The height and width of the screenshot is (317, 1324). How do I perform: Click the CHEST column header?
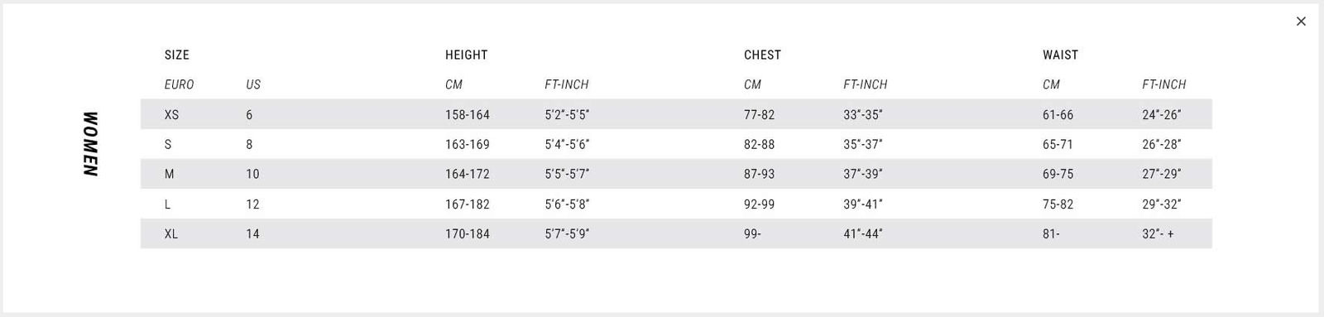coord(762,55)
